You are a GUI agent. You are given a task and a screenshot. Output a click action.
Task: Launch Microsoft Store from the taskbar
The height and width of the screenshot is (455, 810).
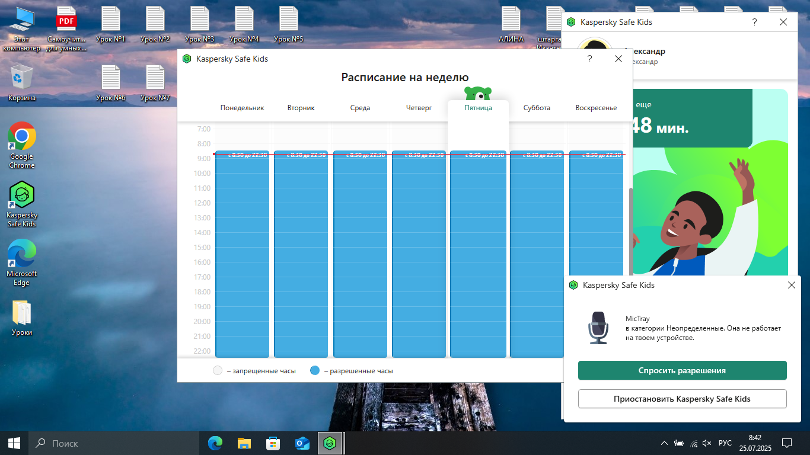273,443
